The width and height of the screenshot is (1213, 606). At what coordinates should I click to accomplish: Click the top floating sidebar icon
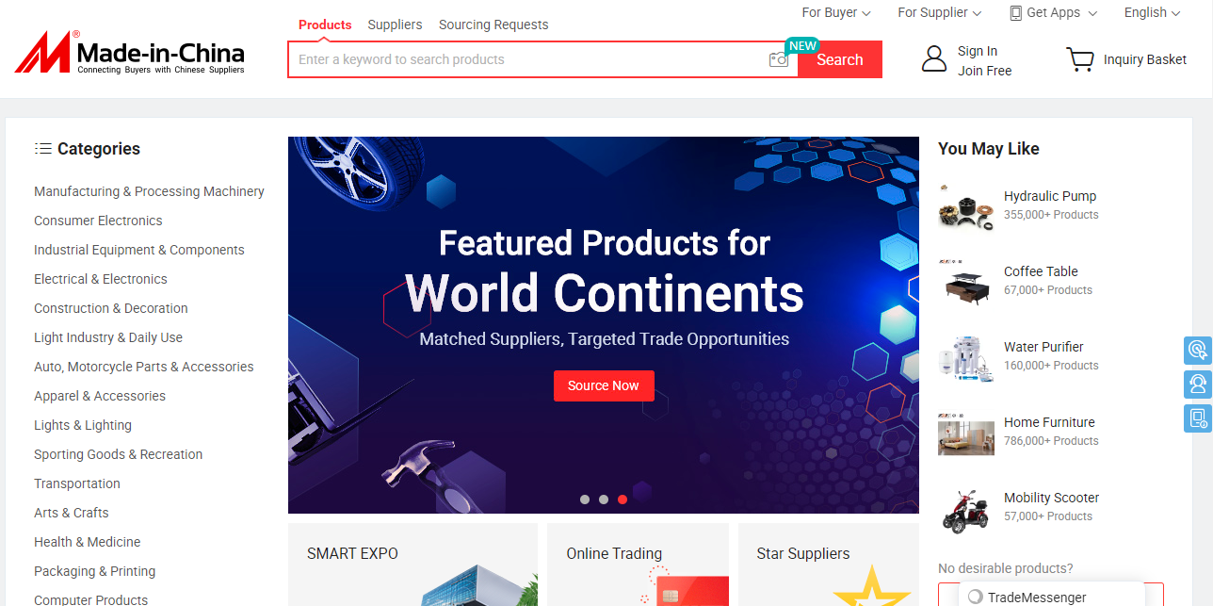(1197, 350)
